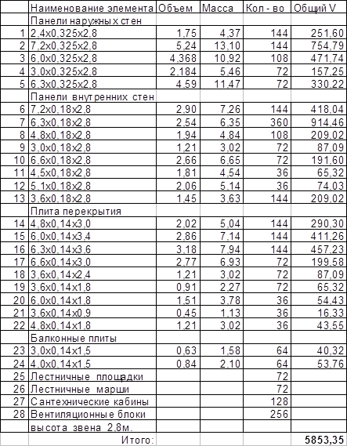
Task: Click the 'Масса' column header cell
Action: pyautogui.click(x=222, y=8)
